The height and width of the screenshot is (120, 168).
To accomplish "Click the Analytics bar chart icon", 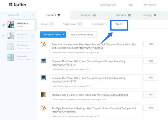I will click(x=94, y=15).
